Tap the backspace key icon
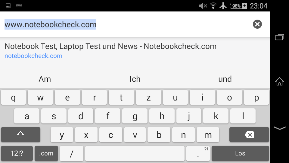 point(249,135)
